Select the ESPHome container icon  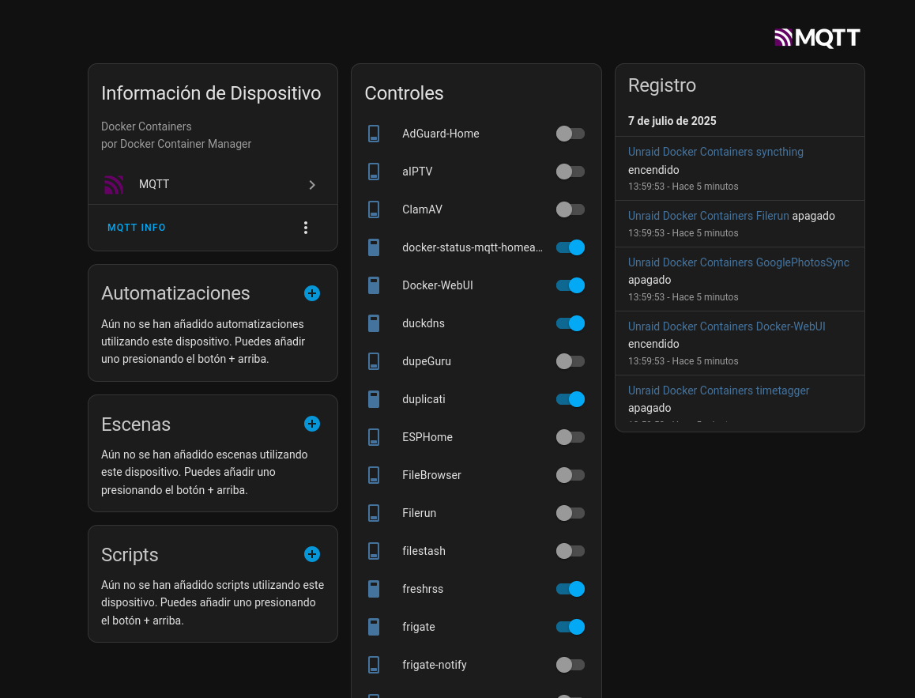(x=373, y=437)
